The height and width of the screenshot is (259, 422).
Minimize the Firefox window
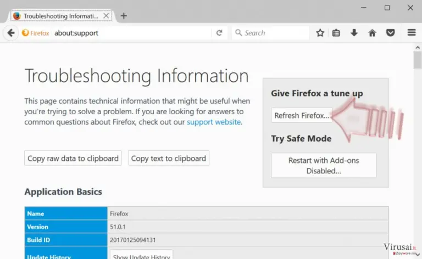coord(364,8)
